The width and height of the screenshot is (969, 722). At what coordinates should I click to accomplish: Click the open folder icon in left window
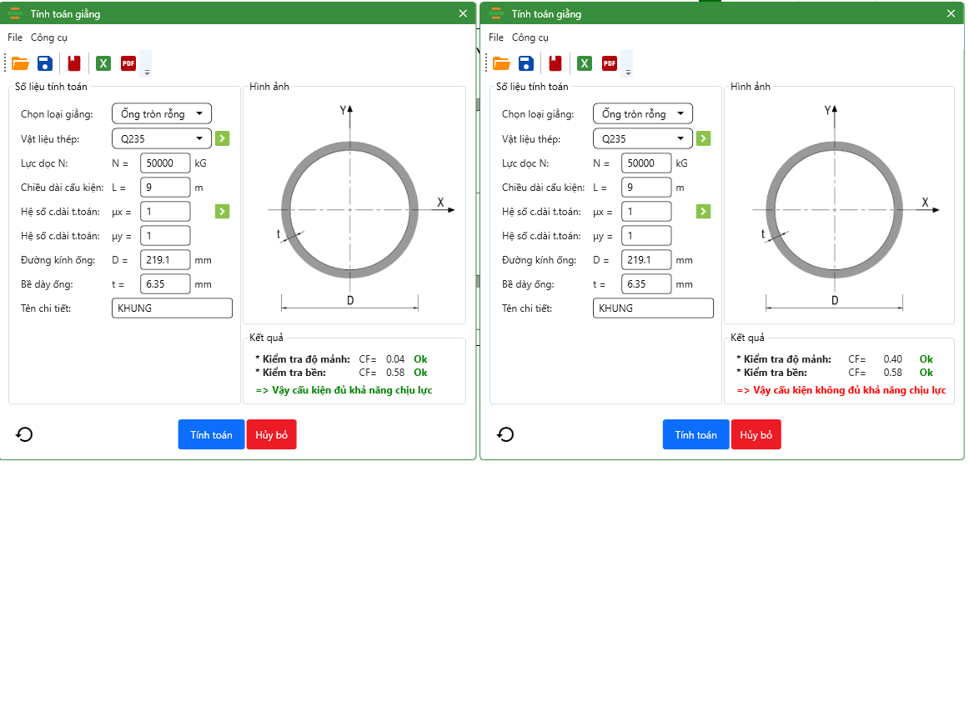coord(20,63)
